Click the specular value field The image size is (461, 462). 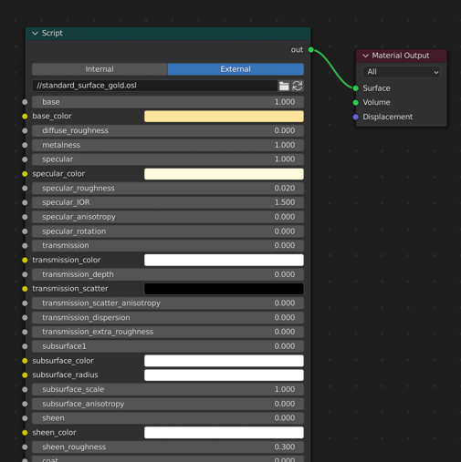point(168,159)
